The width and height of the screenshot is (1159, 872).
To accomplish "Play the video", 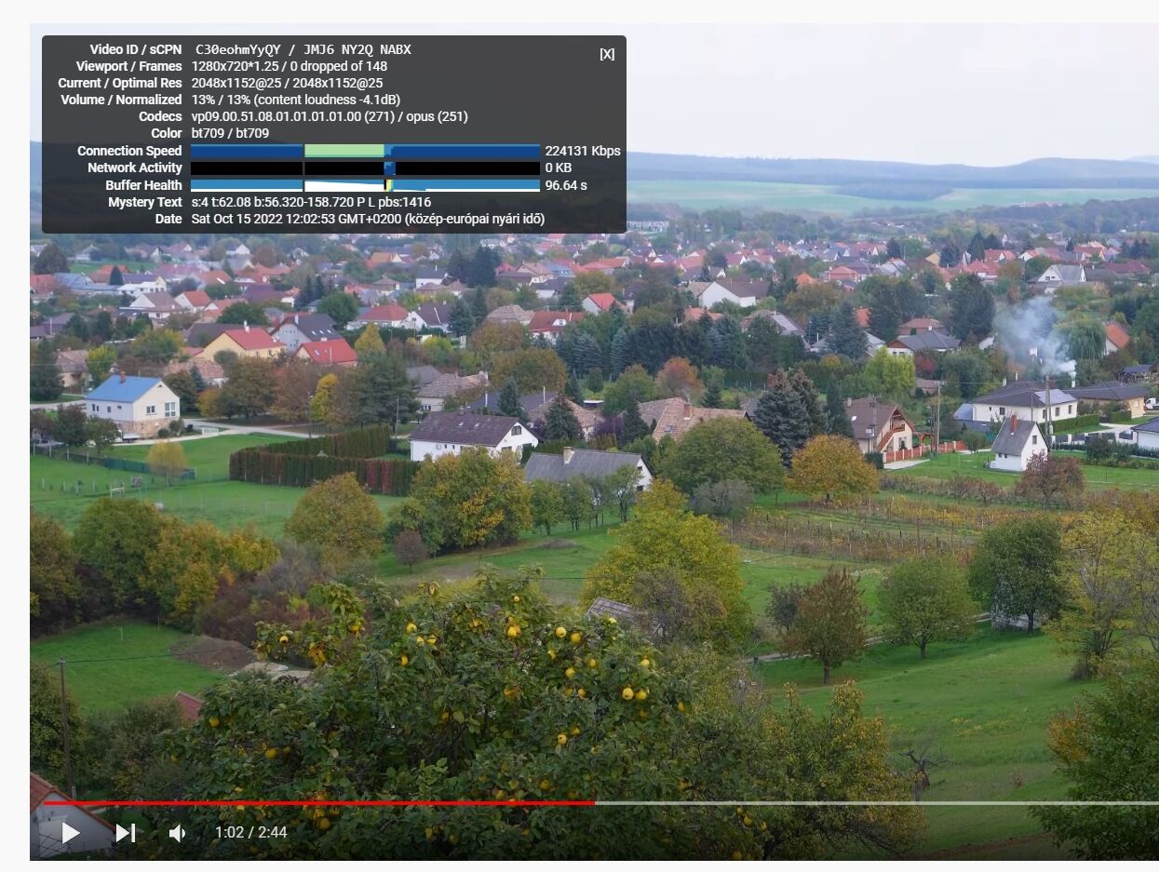I will [71, 832].
